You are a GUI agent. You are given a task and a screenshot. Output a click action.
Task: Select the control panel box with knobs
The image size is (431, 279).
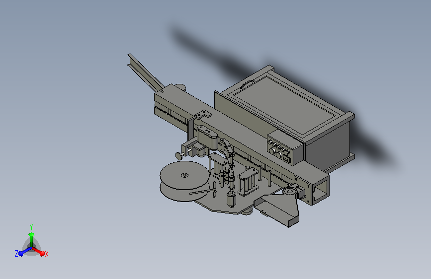coord(285,147)
